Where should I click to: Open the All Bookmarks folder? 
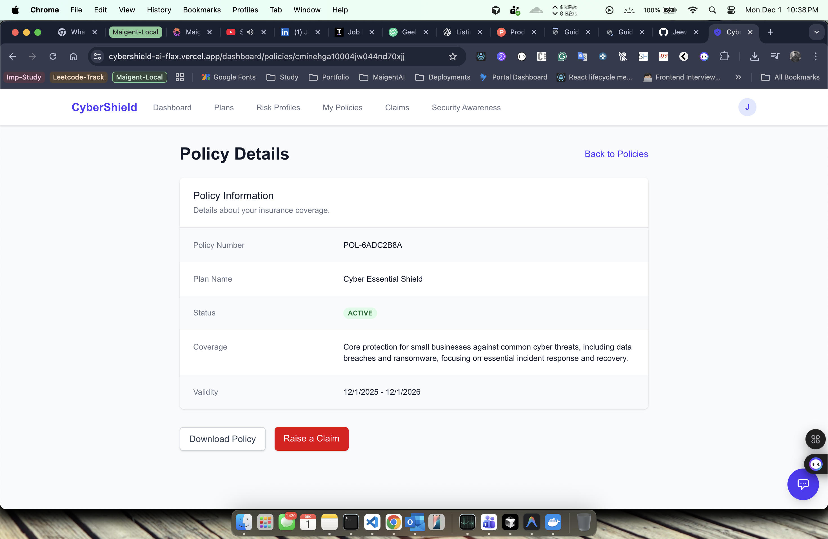tap(790, 77)
